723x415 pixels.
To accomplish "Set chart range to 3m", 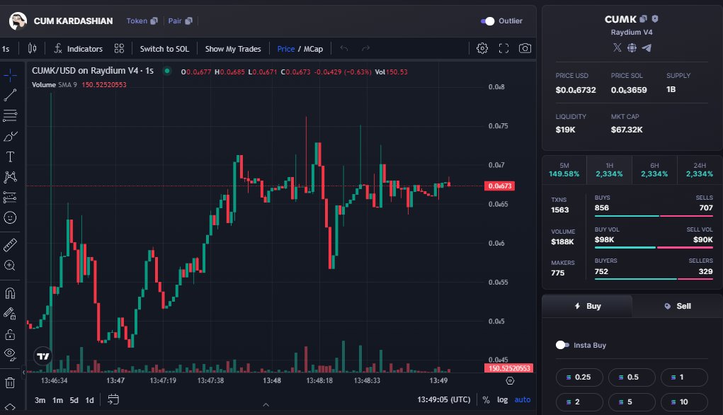I will (x=40, y=400).
